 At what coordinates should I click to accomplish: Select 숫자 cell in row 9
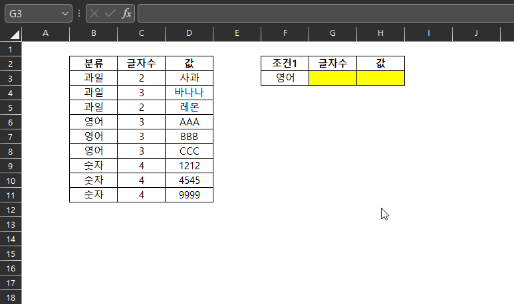pos(94,166)
